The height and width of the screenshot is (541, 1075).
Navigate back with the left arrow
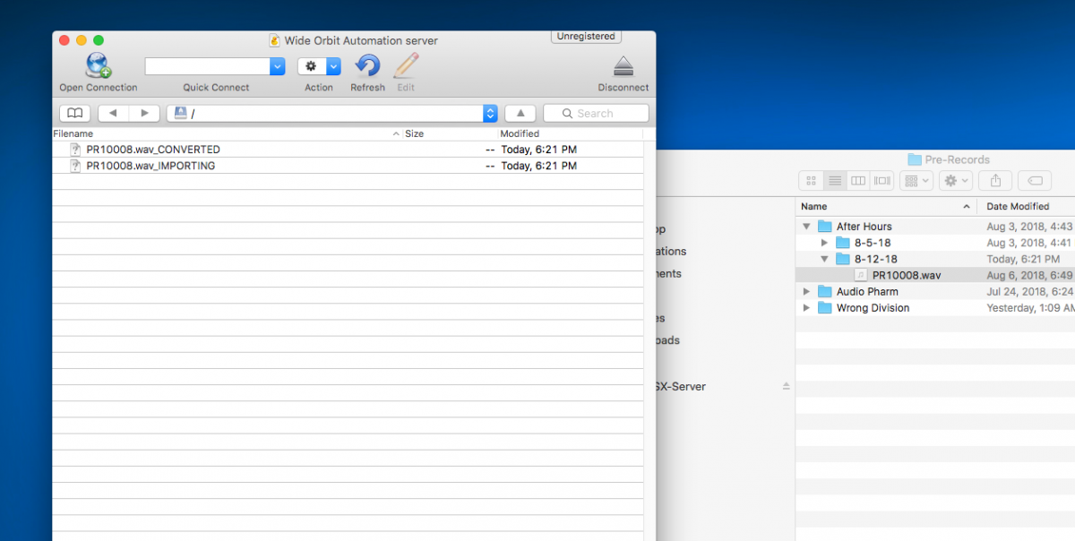tap(113, 113)
